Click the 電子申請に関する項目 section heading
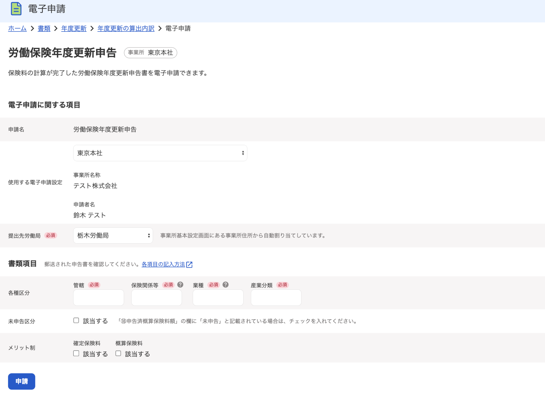Screen dimensions: 545x394 (44, 105)
